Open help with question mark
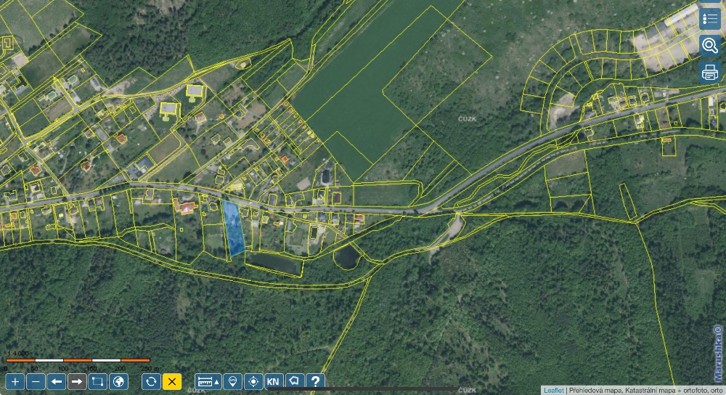The image size is (726, 395). (x=315, y=382)
